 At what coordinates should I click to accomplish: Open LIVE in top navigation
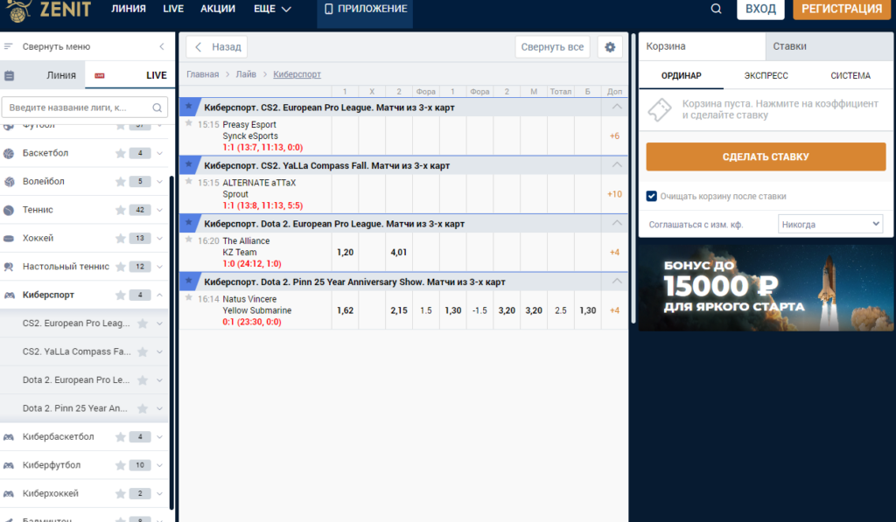[173, 9]
